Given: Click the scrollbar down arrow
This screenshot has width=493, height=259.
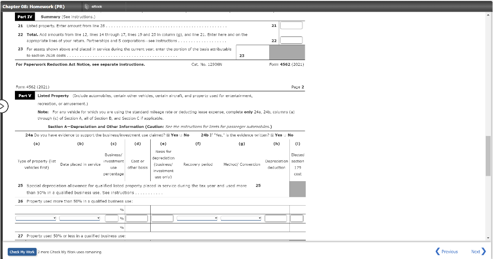Looking at the screenshot, I should (488, 238).
